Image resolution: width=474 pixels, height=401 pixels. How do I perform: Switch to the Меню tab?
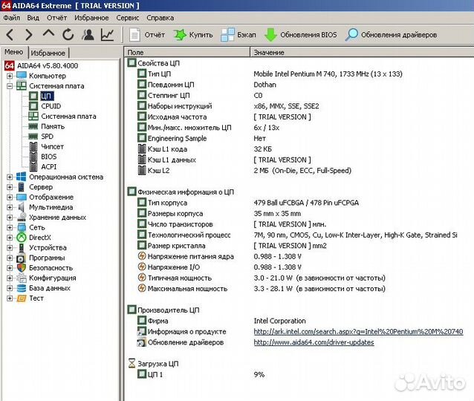click(x=14, y=52)
